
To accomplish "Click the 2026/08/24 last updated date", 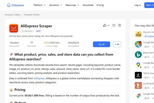I will (73, 43).
